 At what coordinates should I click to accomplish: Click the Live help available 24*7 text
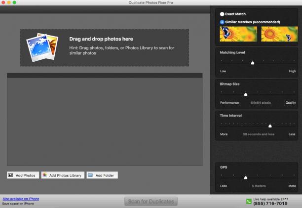click(270, 199)
